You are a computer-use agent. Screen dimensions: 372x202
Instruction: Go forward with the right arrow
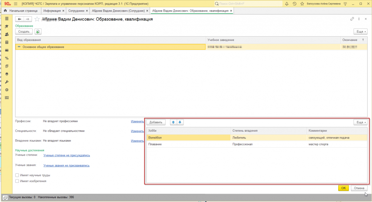click(x=28, y=19)
